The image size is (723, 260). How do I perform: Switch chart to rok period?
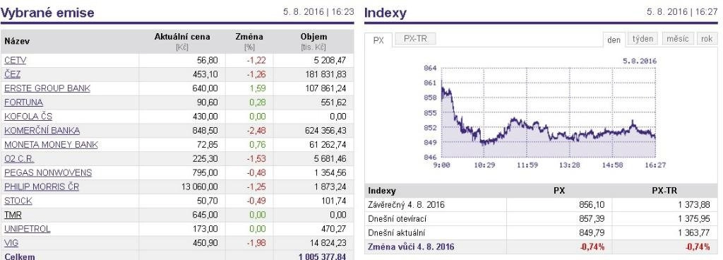coord(707,39)
